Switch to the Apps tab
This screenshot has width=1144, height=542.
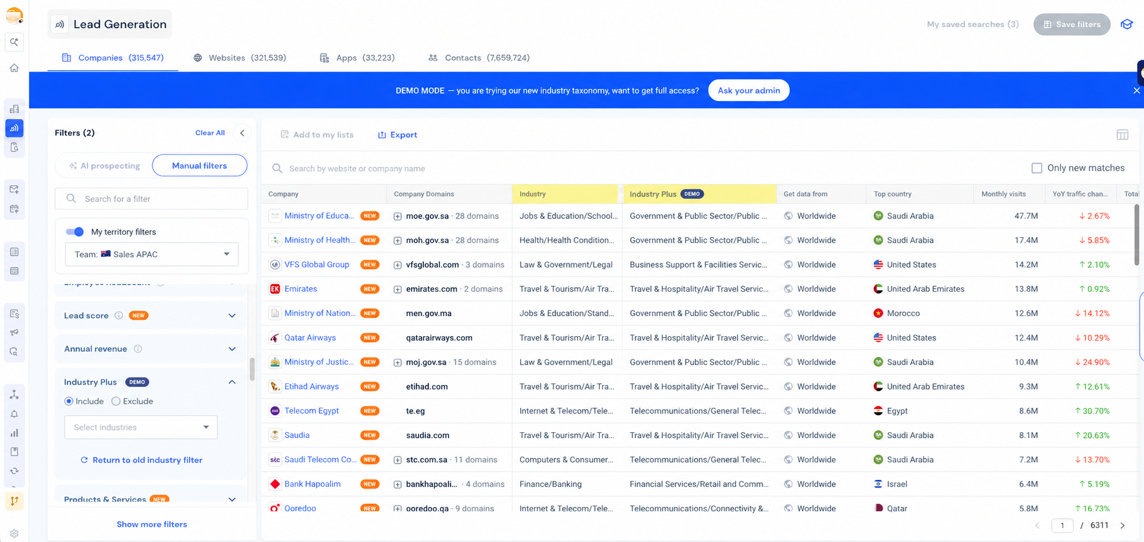[357, 58]
